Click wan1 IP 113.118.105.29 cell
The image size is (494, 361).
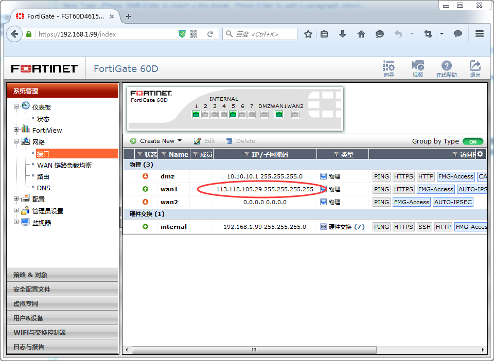264,189
